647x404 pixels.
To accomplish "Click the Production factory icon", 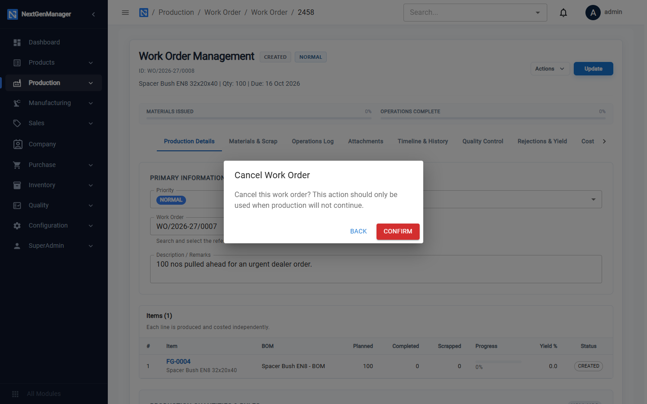I will (x=17, y=83).
